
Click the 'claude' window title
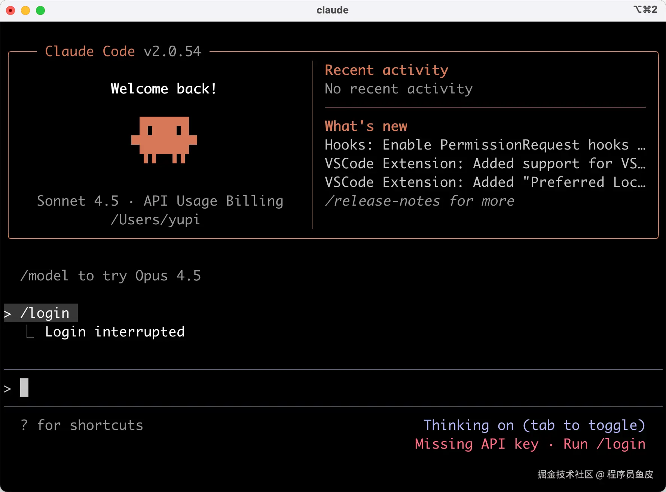333,10
